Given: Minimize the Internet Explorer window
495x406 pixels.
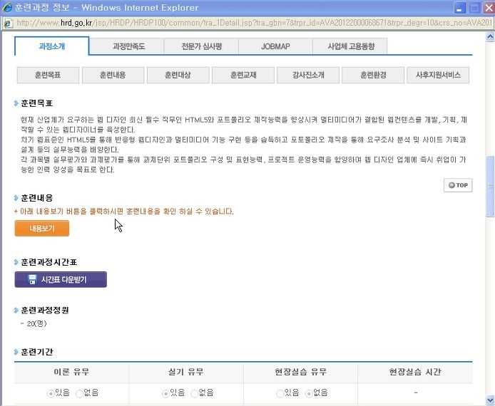Looking at the screenshot, I should [460, 8].
